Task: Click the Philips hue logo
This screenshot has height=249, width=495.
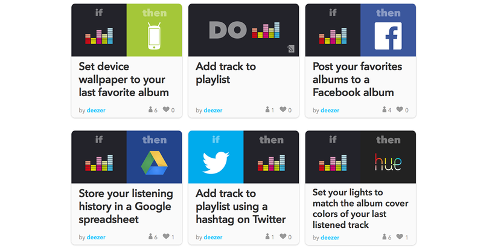Action: [388, 163]
